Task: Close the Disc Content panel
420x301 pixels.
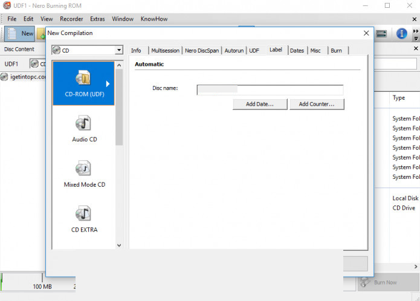Action: (416, 48)
